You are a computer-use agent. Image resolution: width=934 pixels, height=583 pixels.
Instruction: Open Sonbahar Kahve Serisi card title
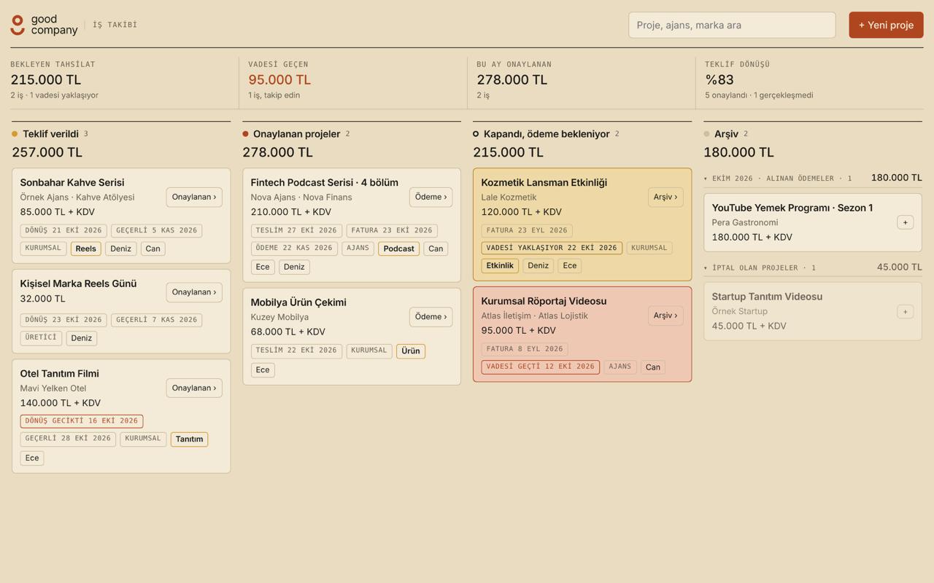coord(72,182)
